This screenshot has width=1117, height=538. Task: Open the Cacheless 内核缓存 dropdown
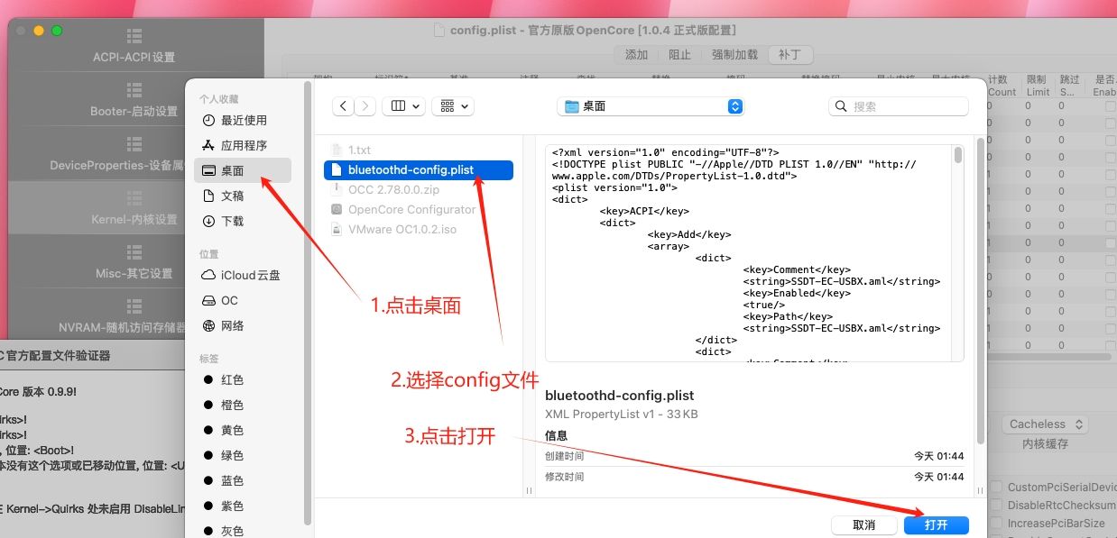click(x=1043, y=424)
